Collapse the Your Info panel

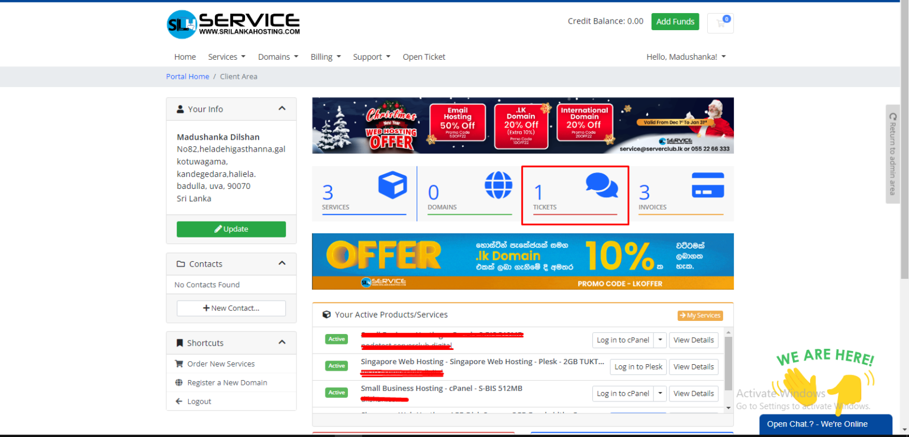coord(282,109)
